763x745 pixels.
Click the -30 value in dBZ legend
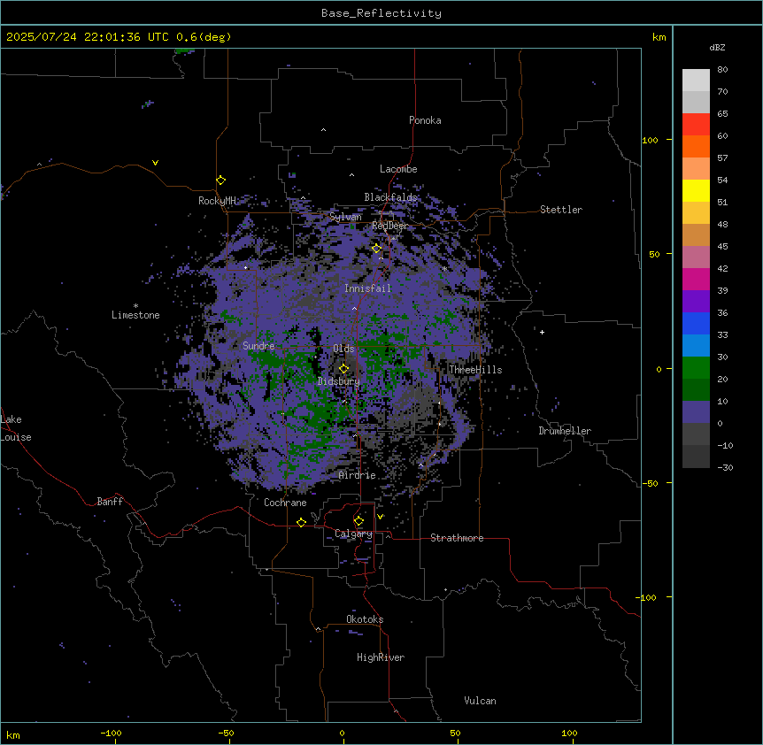pyautogui.click(x=725, y=468)
